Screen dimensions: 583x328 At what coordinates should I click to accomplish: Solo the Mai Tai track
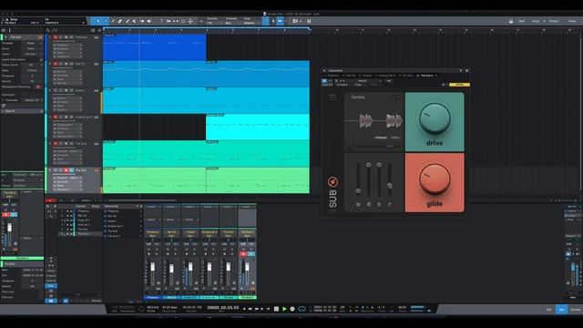click(x=61, y=64)
